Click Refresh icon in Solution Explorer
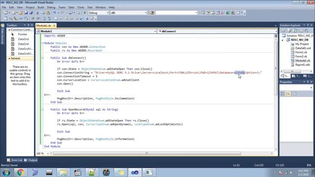Viewport: 315px width, 177px height. [294, 30]
